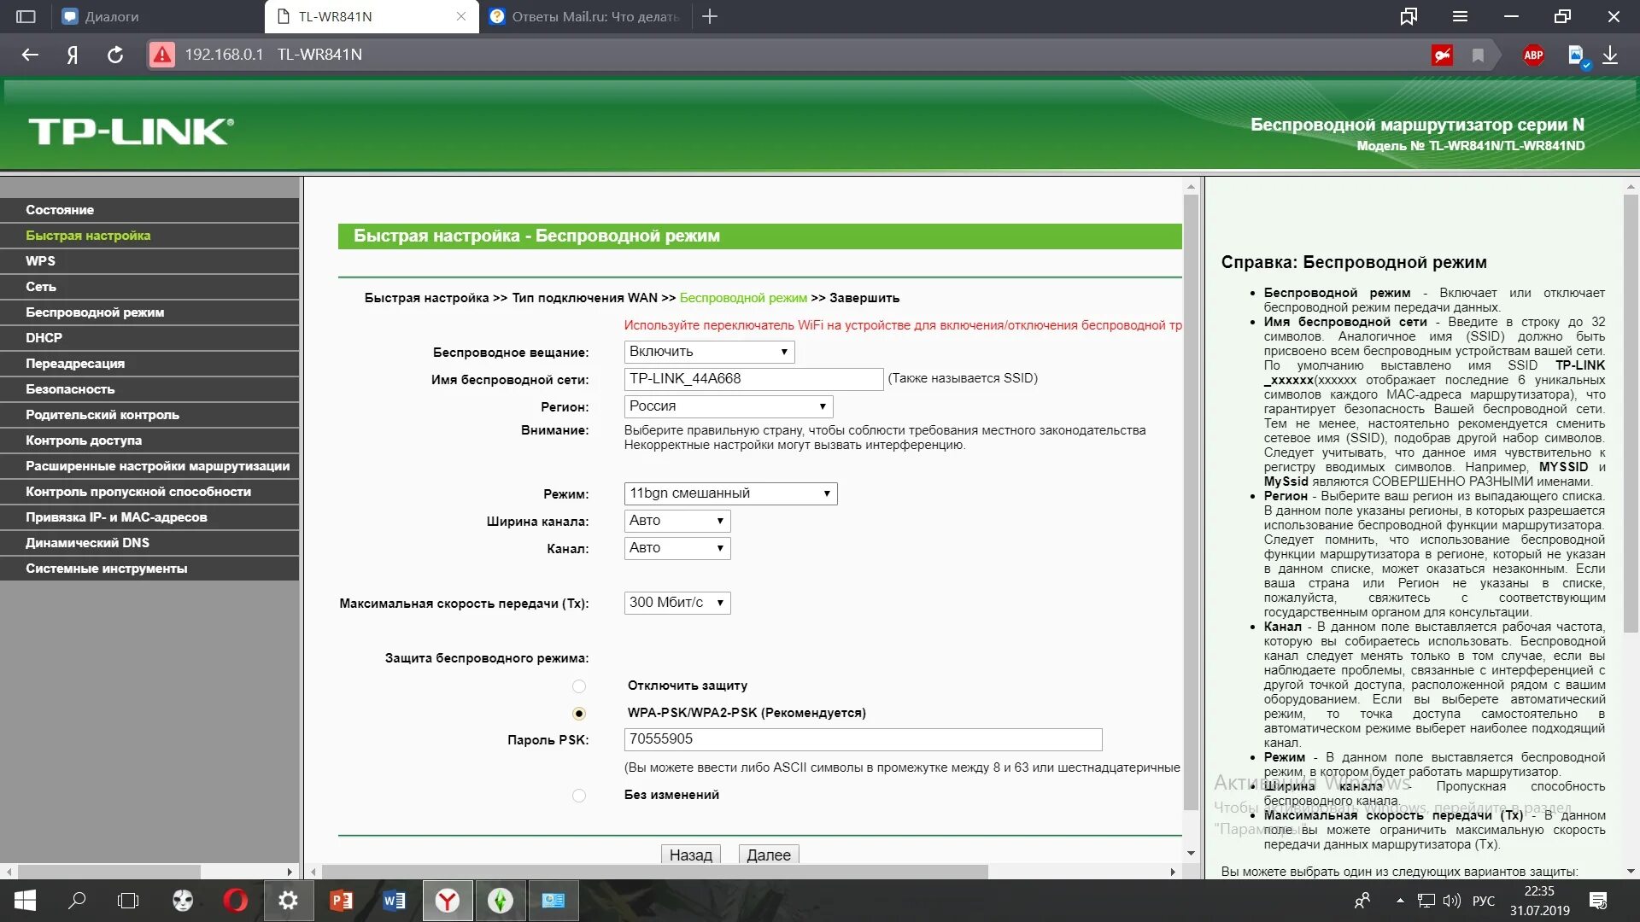The height and width of the screenshot is (922, 1640).
Task: Click the browser reload page icon
Action: click(115, 55)
